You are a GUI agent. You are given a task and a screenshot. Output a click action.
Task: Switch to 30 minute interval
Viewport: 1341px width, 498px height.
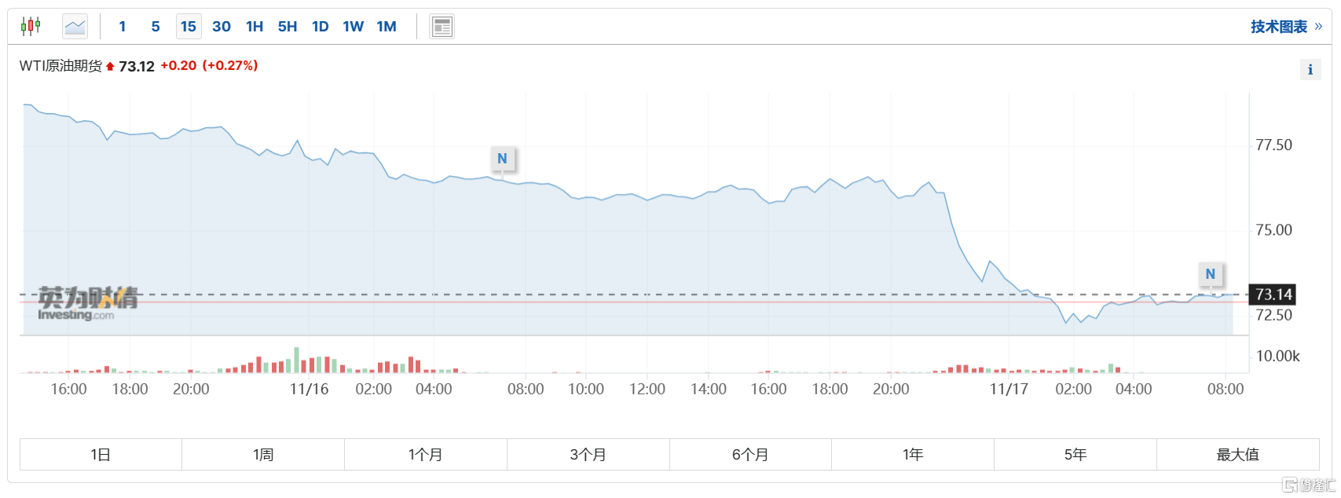pos(222,27)
